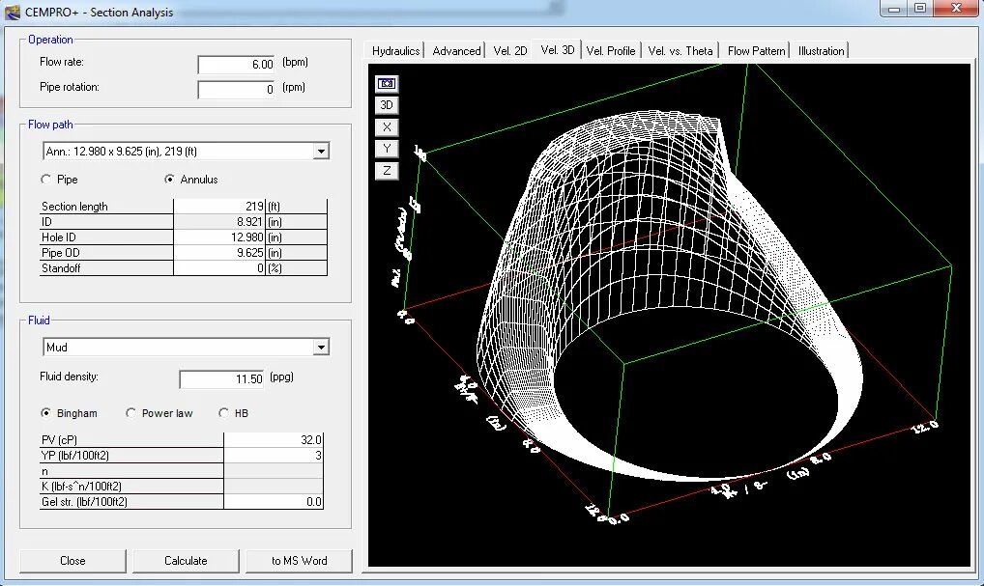984x586 pixels.
Task: Switch to the Vel. 3D tab
Action: pyautogui.click(x=558, y=50)
